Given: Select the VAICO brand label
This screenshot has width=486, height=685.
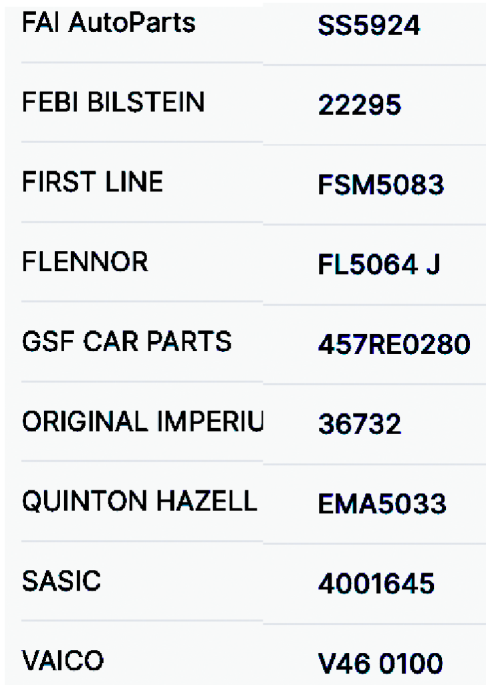Looking at the screenshot, I should pos(63,661).
